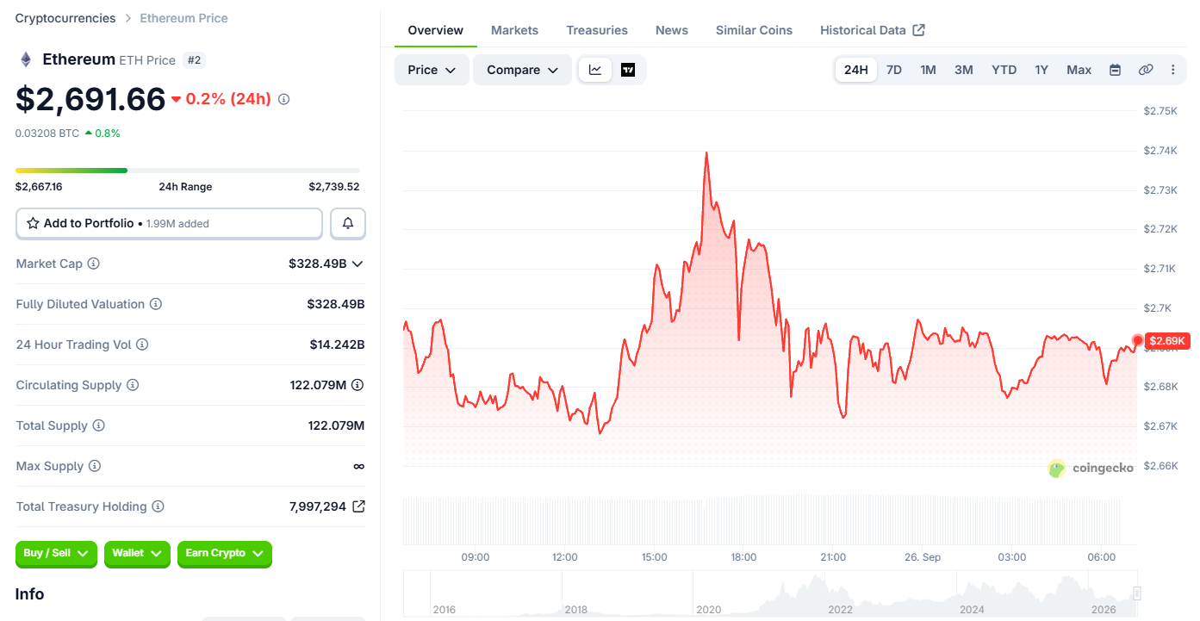Open the Markets tab
Image resolution: width=1200 pixels, height=621 pixels.
pos(514,30)
